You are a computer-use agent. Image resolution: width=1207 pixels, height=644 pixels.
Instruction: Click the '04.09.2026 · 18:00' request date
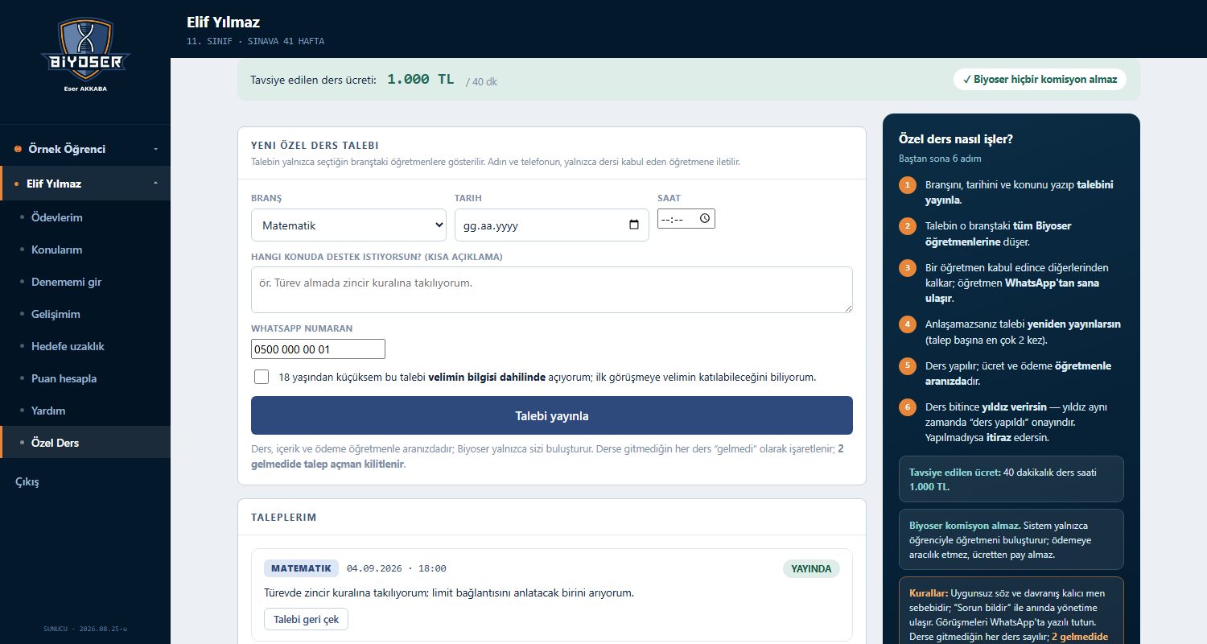[x=397, y=568]
